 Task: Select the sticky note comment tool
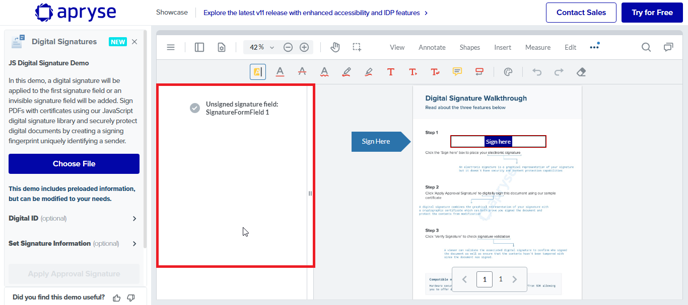tap(457, 72)
